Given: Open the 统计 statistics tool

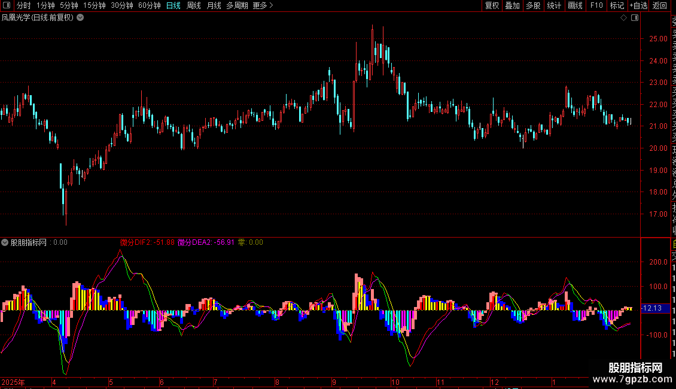Looking at the screenshot, I should point(554,6).
